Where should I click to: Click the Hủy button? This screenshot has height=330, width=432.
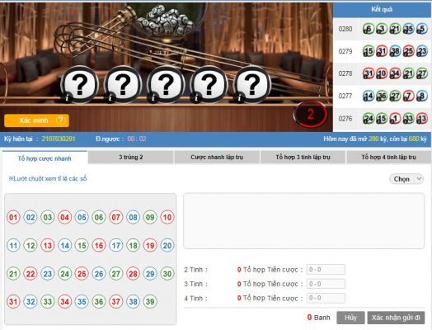tap(350, 318)
